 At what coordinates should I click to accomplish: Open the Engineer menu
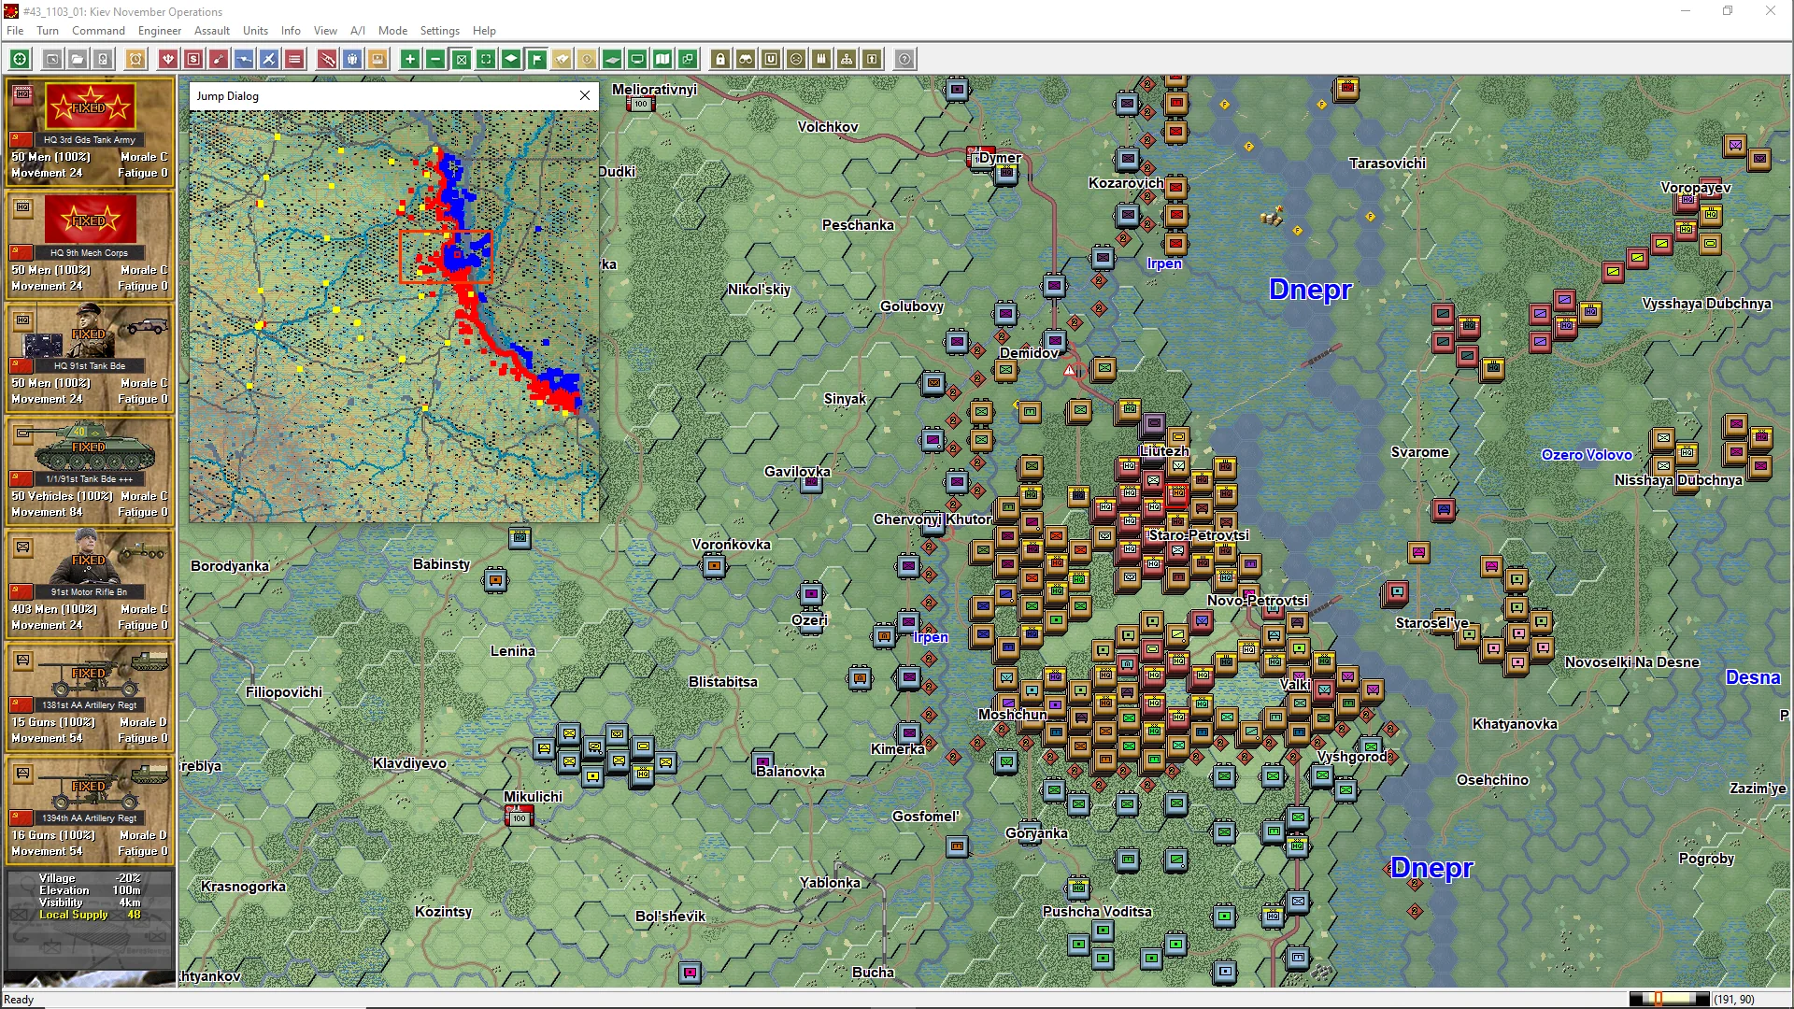pyautogui.click(x=160, y=31)
